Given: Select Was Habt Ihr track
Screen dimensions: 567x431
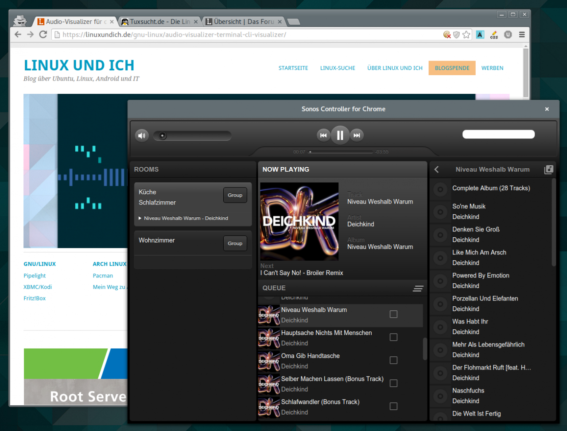Looking at the screenshot, I should 470,321.
